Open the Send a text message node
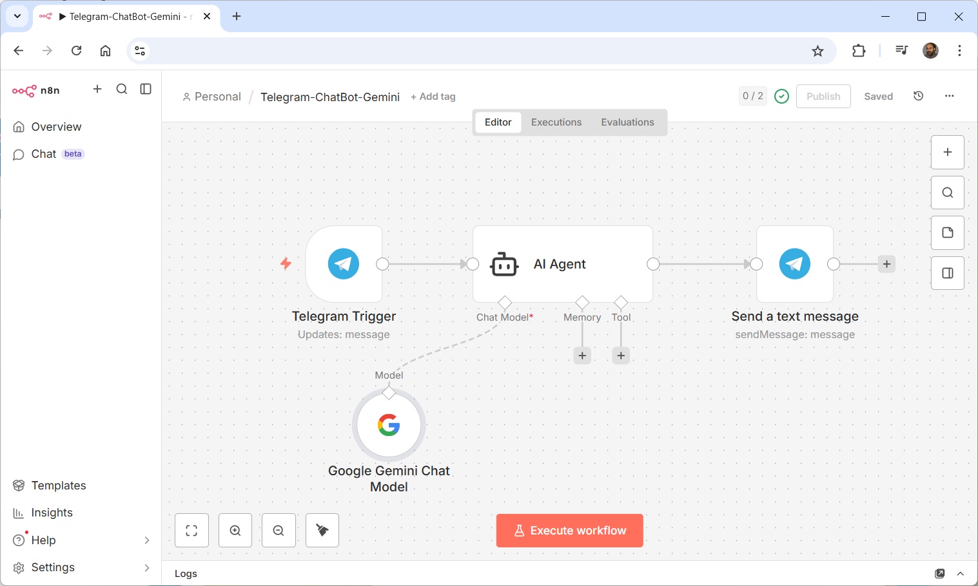The image size is (978, 586). (794, 264)
